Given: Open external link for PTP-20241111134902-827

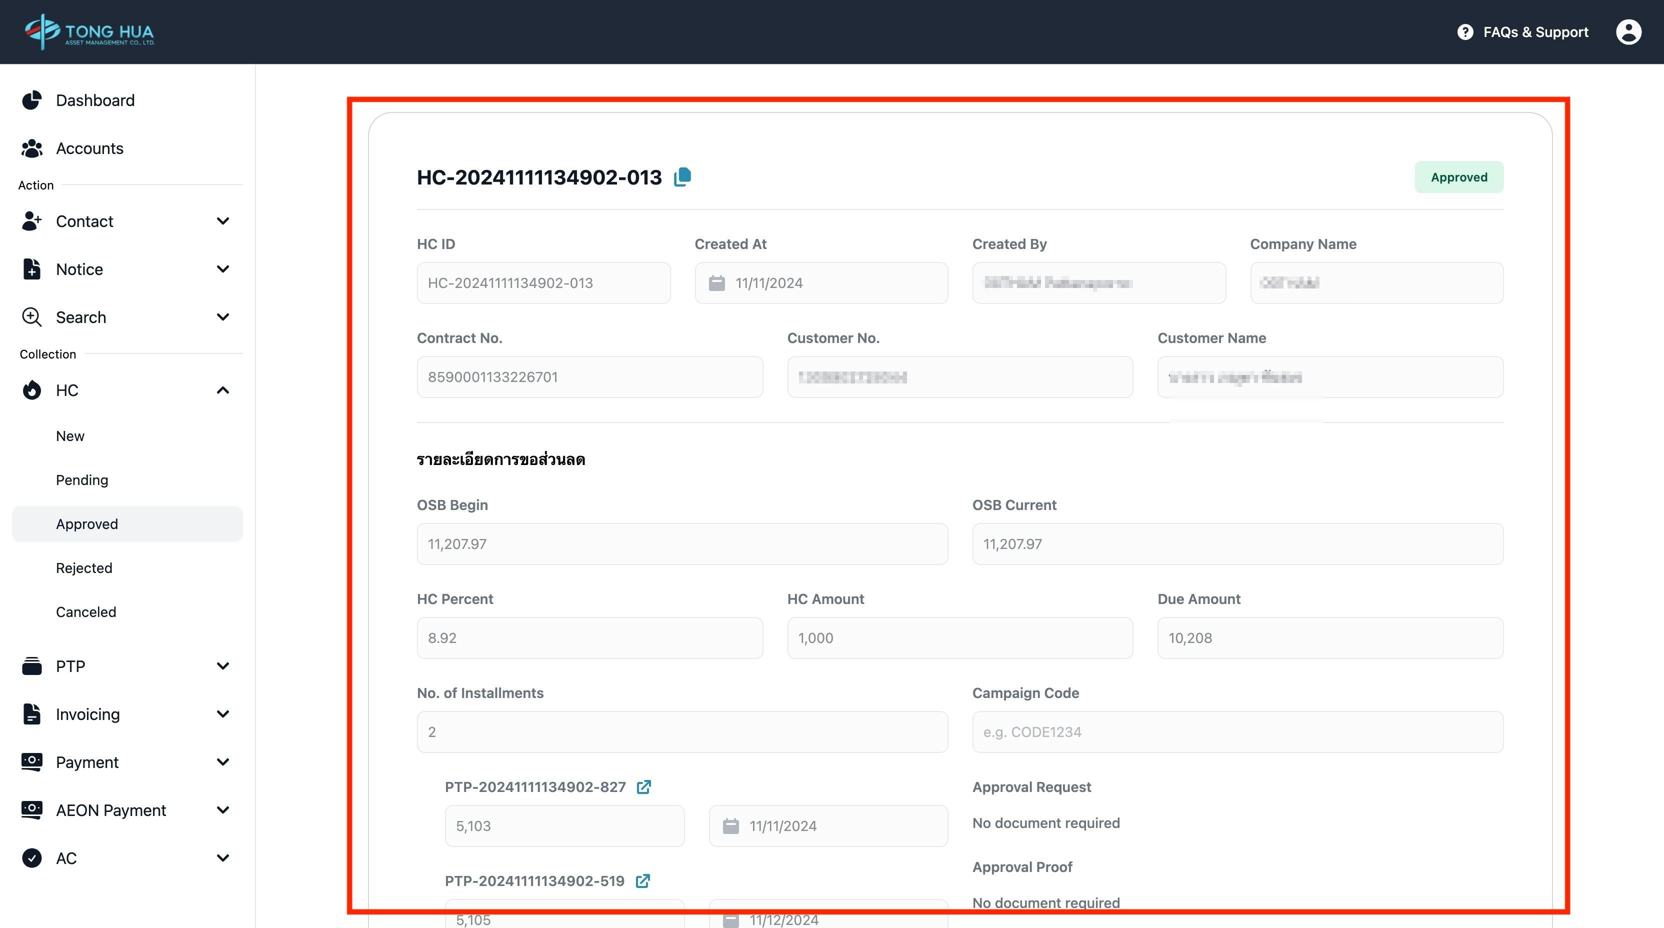Looking at the screenshot, I should pos(643,786).
